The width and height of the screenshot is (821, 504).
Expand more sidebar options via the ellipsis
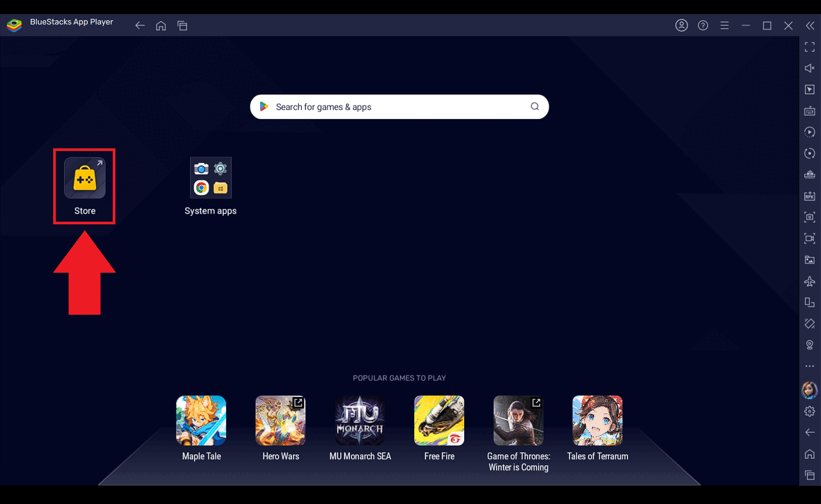click(x=809, y=366)
